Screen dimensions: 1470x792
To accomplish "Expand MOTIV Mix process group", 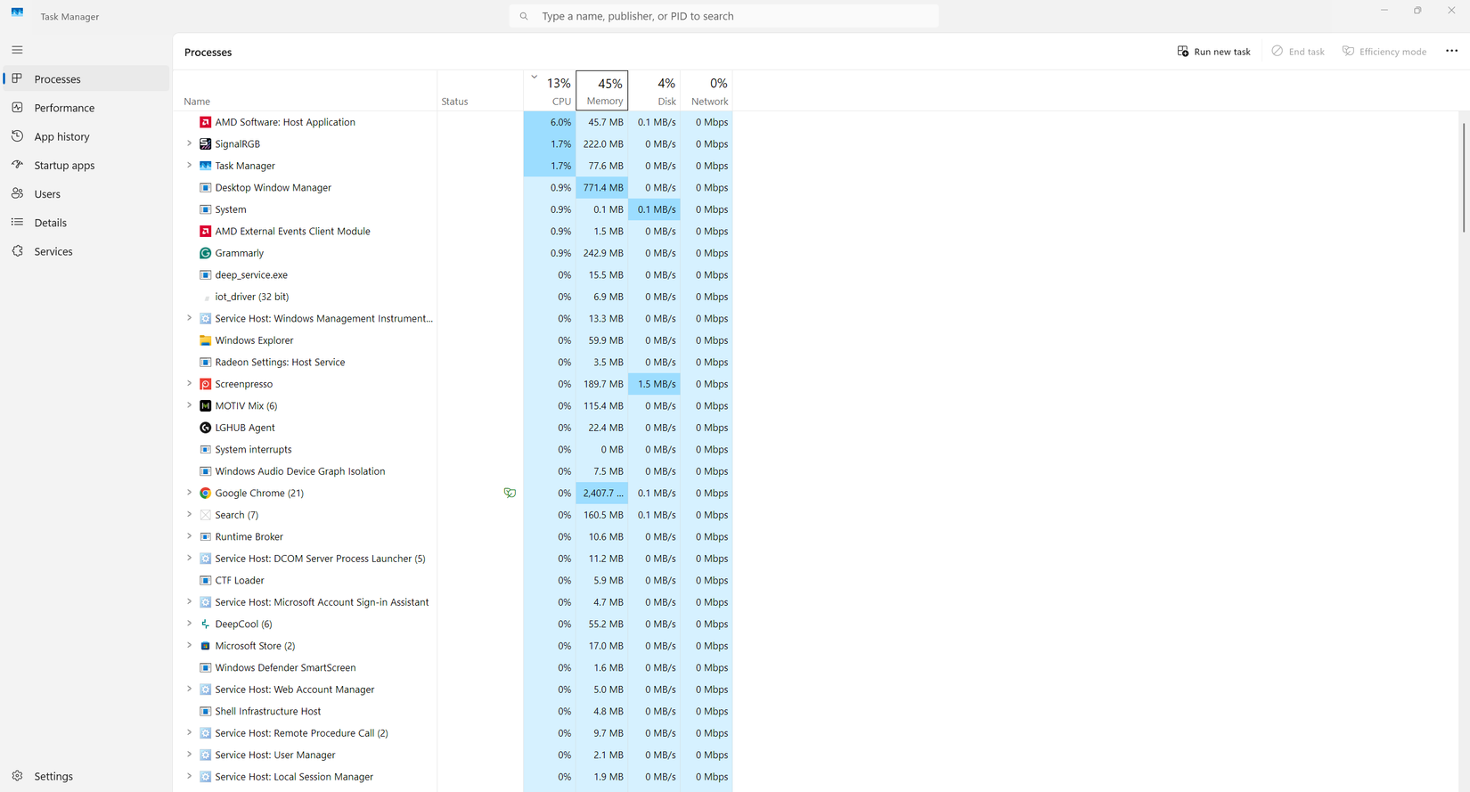I will click(189, 405).
